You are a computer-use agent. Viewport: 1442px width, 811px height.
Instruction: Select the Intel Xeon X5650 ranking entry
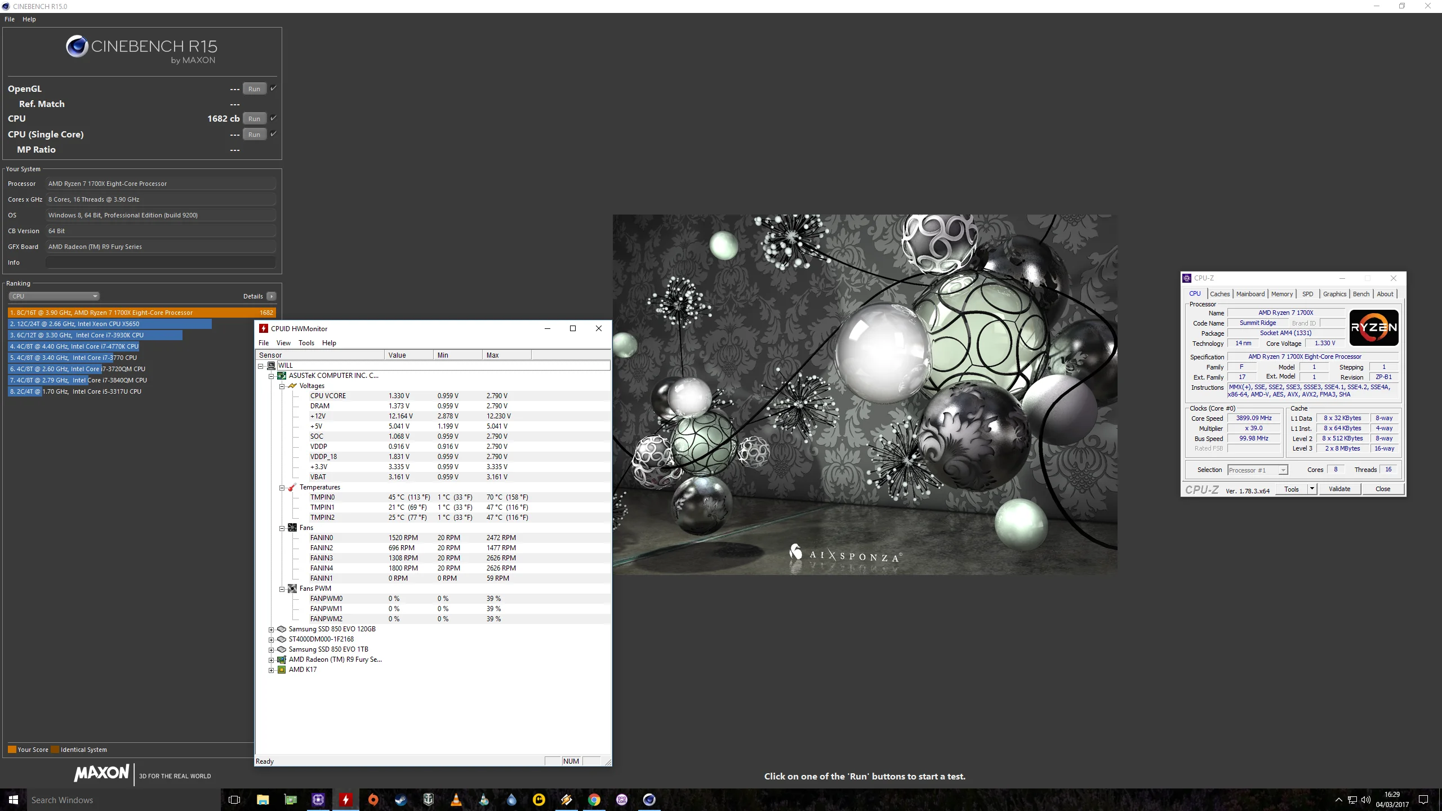[110, 324]
